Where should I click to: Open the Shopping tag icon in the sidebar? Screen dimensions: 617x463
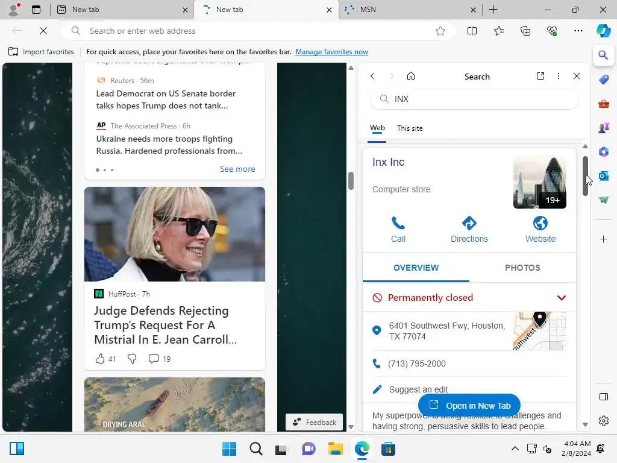pyautogui.click(x=603, y=79)
